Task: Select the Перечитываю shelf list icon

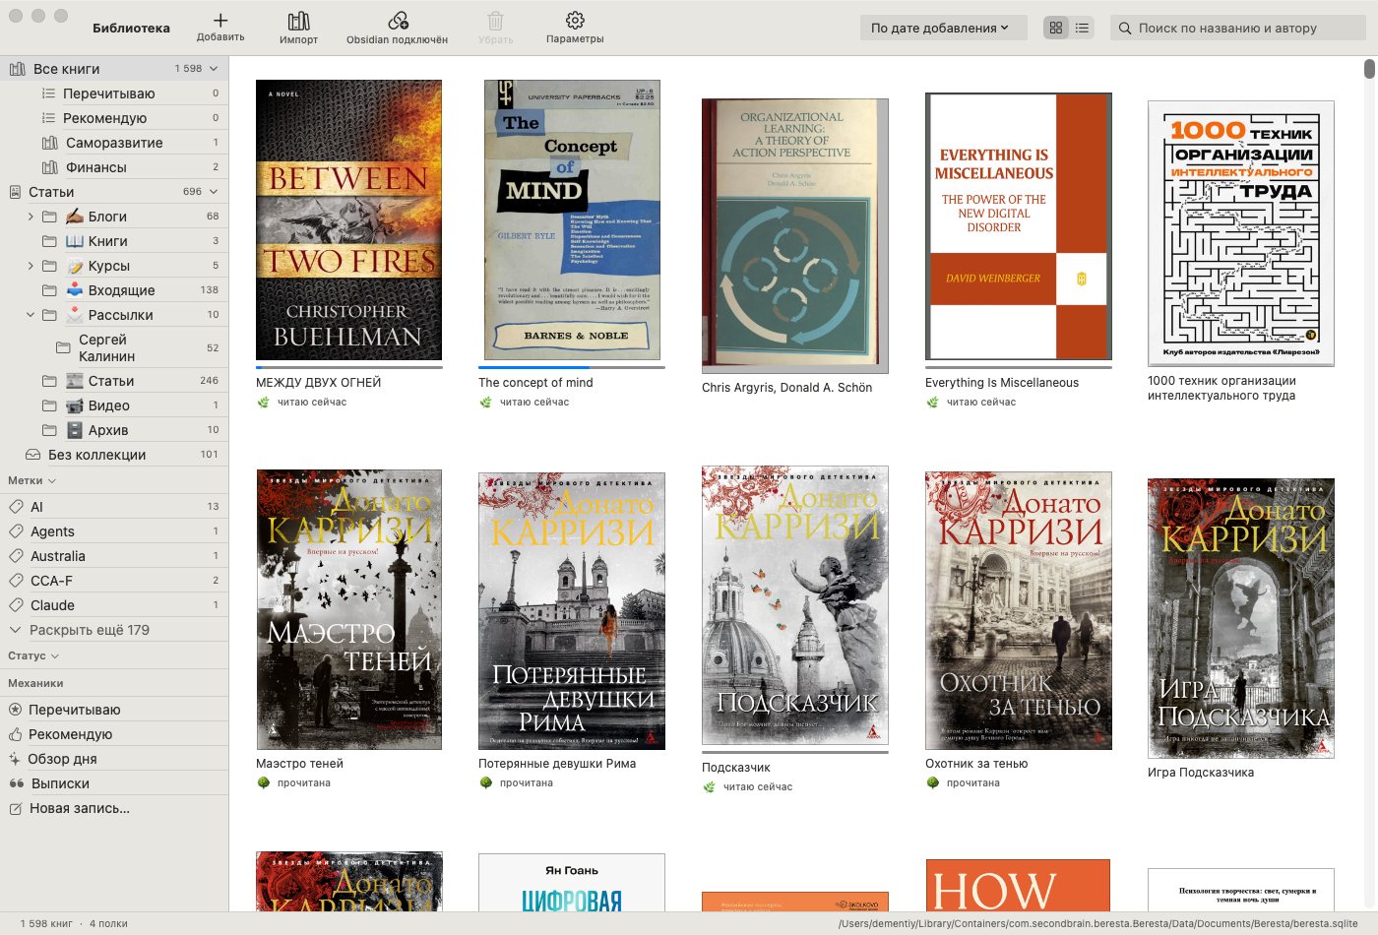Action: [x=48, y=93]
